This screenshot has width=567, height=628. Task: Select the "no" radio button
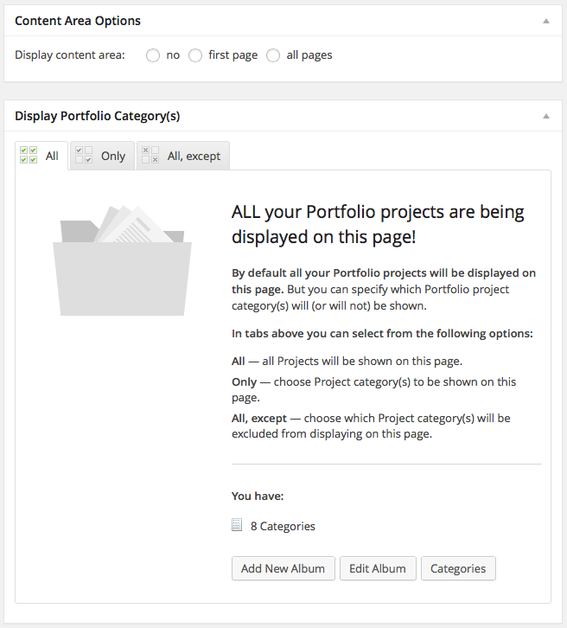click(153, 55)
